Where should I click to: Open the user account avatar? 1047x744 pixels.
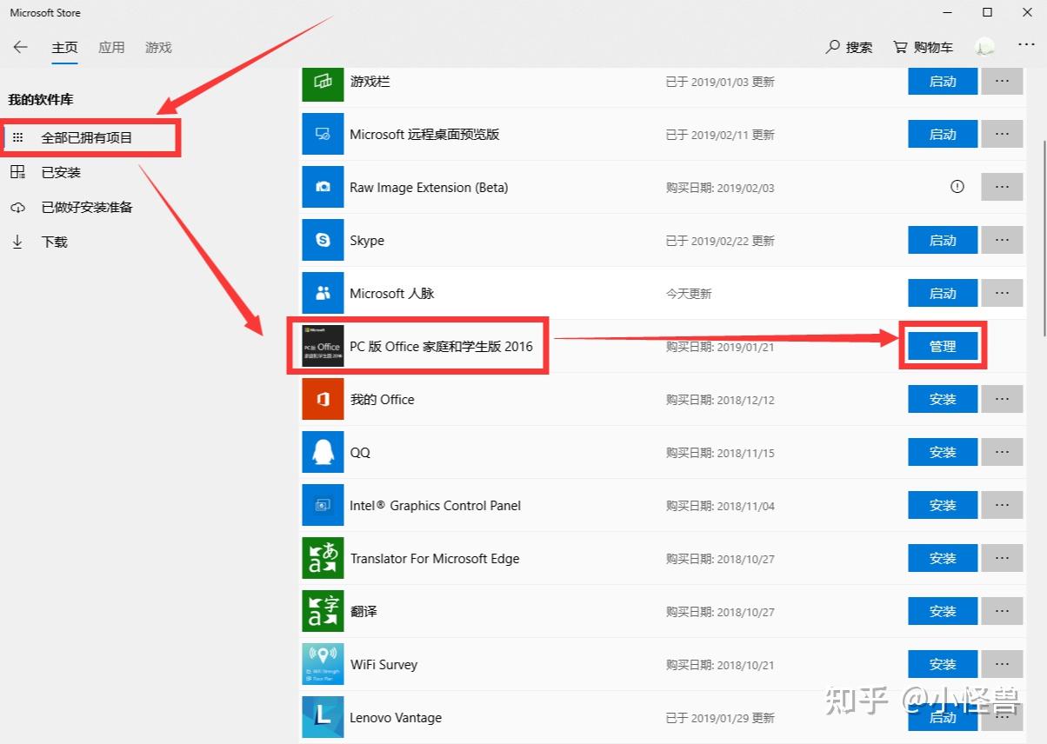[x=984, y=47]
